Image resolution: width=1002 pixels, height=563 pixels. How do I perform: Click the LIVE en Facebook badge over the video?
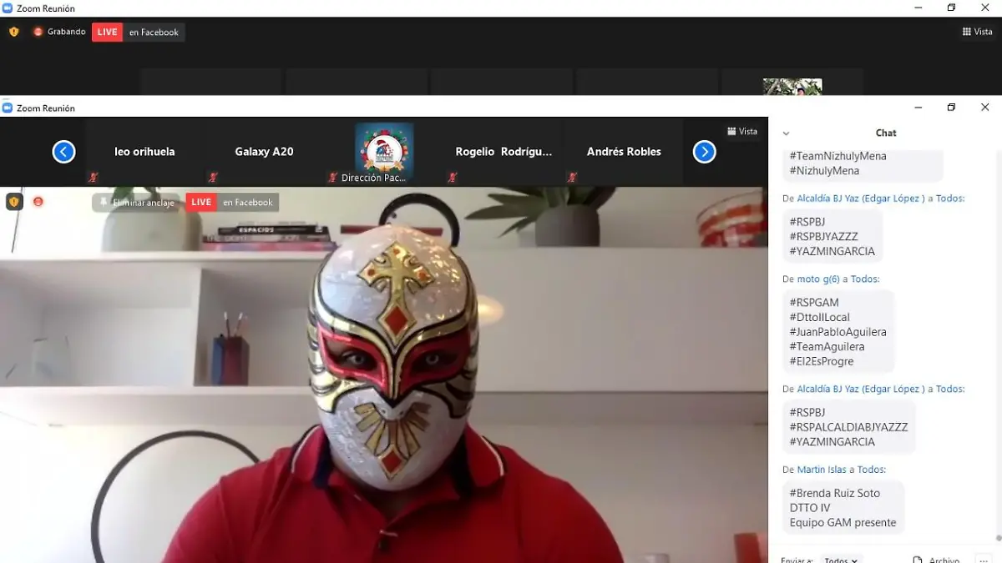click(232, 203)
